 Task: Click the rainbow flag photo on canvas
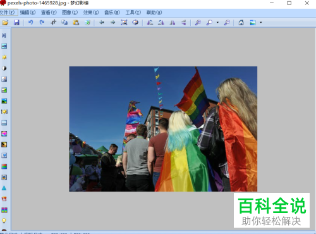163,129
